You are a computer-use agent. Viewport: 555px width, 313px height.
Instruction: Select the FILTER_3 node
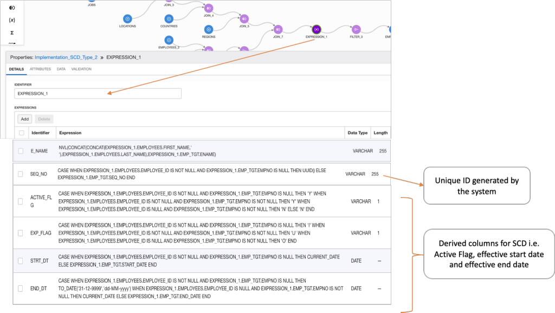[x=356, y=29]
